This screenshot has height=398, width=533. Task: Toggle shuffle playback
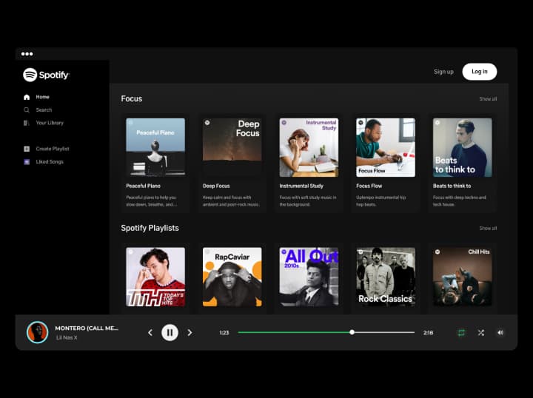(x=481, y=333)
